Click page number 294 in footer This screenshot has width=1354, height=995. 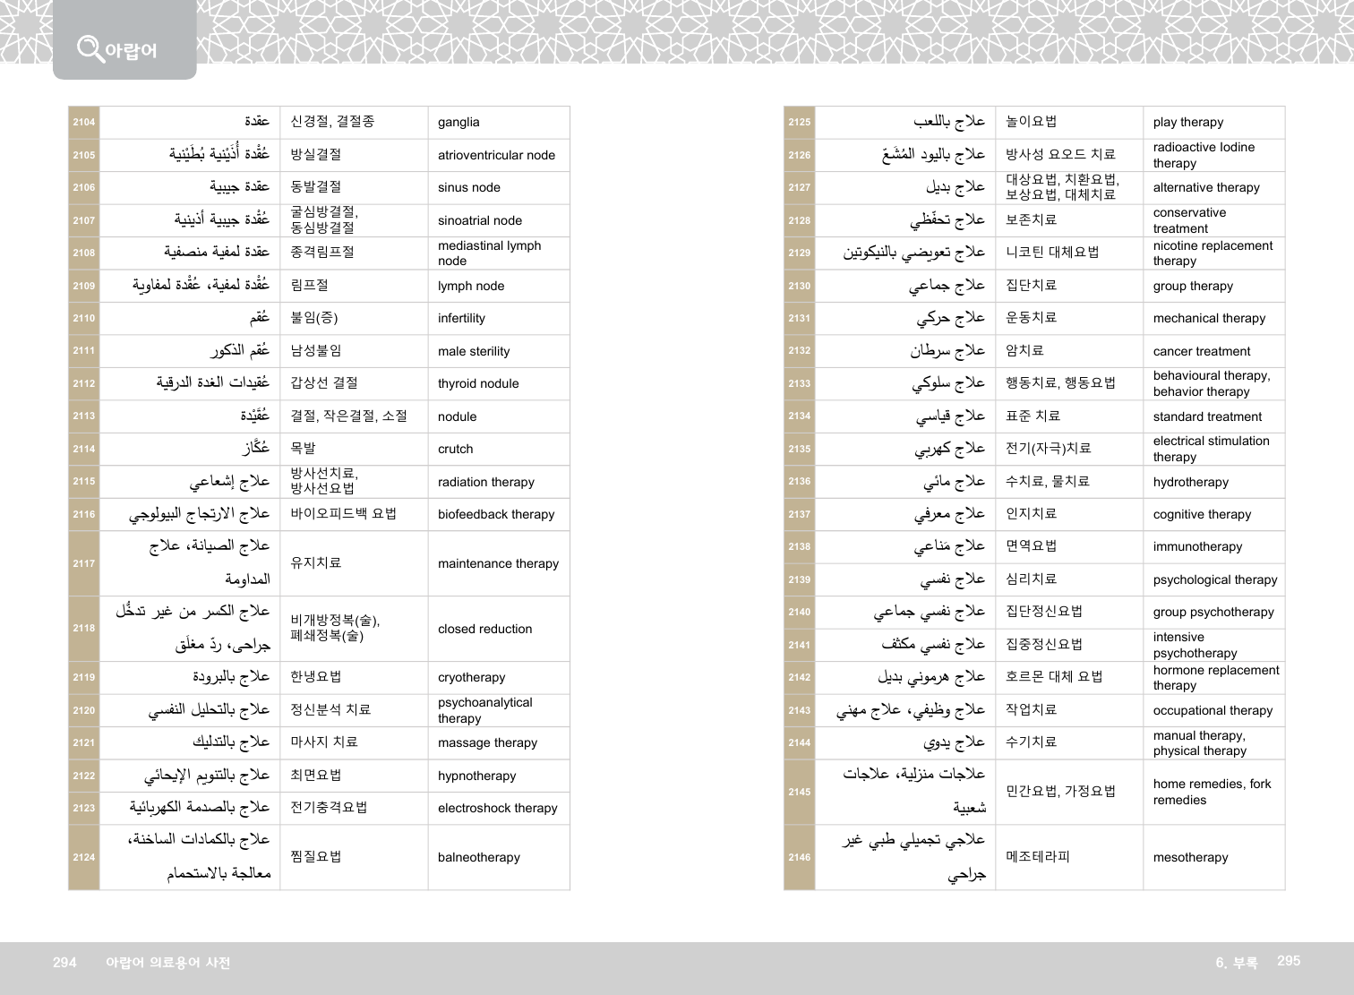click(64, 962)
